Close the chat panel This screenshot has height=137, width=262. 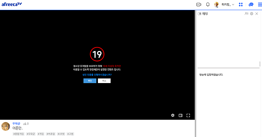coord(257,14)
